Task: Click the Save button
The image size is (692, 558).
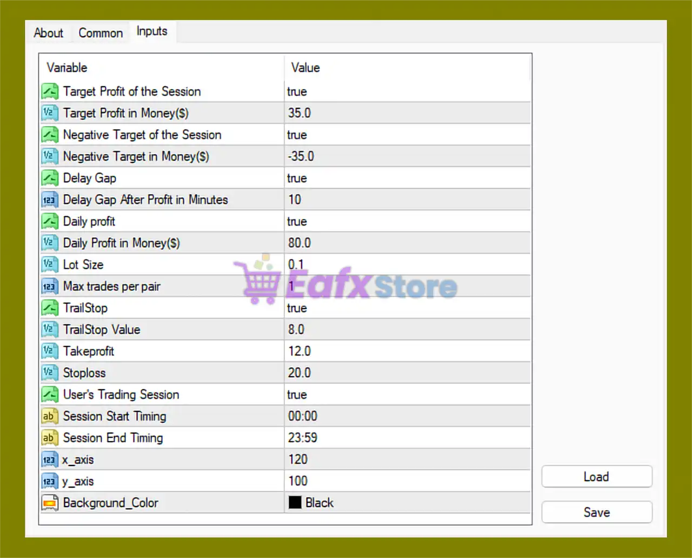Action: (597, 513)
